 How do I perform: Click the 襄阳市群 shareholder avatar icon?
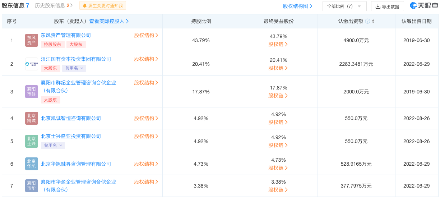(x=32, y=92)
